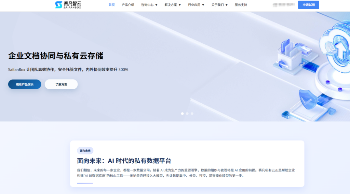Open the 关于我们 dropdown menu
The image size is (350, 194).
click(x=219, y=5)
